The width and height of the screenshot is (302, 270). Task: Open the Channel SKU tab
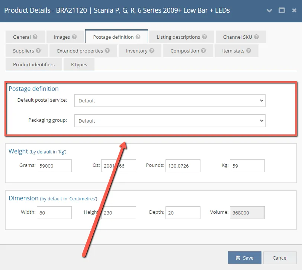(241, 37)
